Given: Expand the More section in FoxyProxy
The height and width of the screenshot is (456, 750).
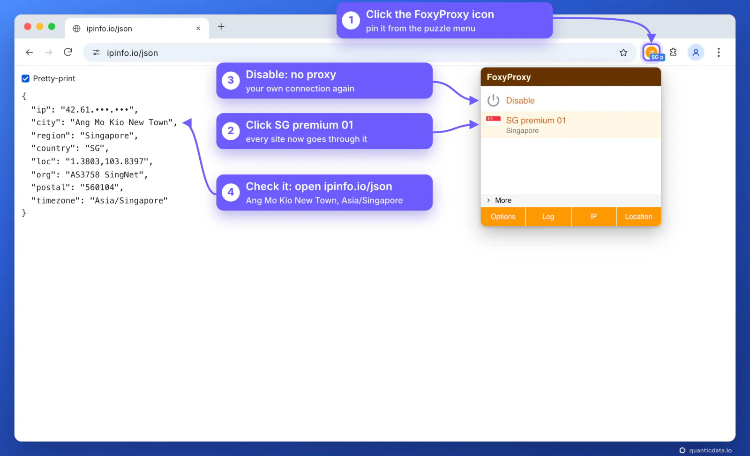Looking at the screenshot, I should [570, 200].
